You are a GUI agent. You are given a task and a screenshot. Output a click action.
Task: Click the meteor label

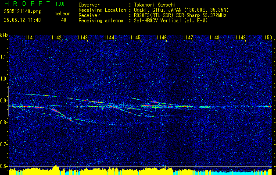point(62,14)
